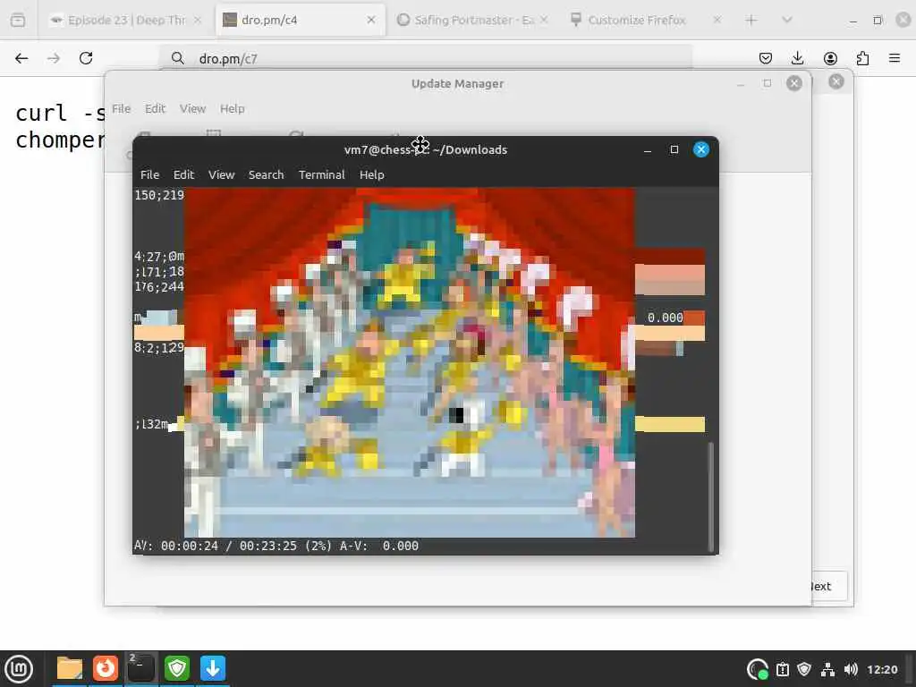Open terminal Help menu
The width and height of the screenshot is (916, 687).
[x=371, y=174]
